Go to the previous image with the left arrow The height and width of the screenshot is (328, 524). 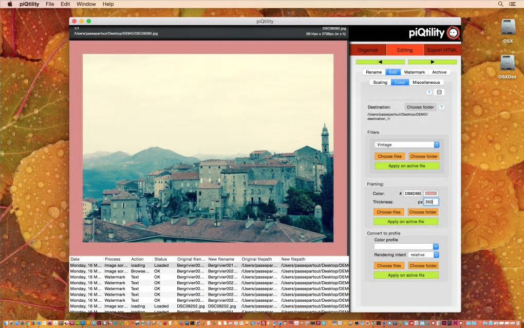380,62
